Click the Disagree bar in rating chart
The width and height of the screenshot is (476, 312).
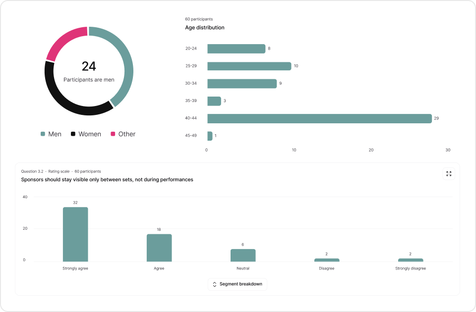click(x=327, y=260)
